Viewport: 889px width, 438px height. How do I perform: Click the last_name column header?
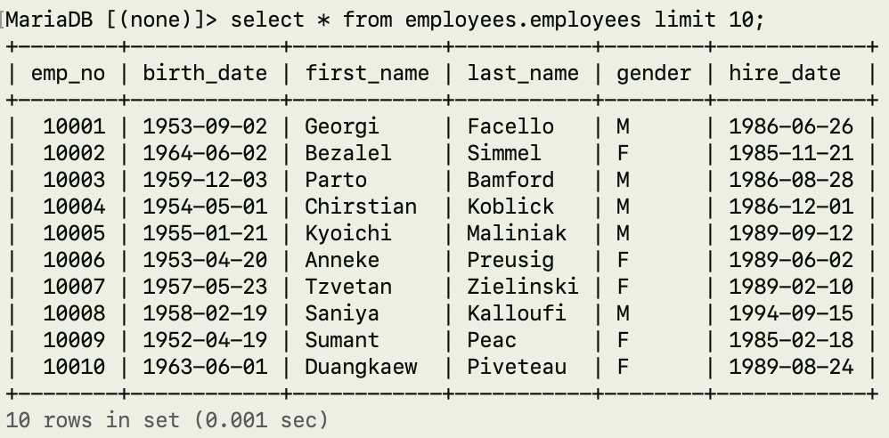[523, 73]
